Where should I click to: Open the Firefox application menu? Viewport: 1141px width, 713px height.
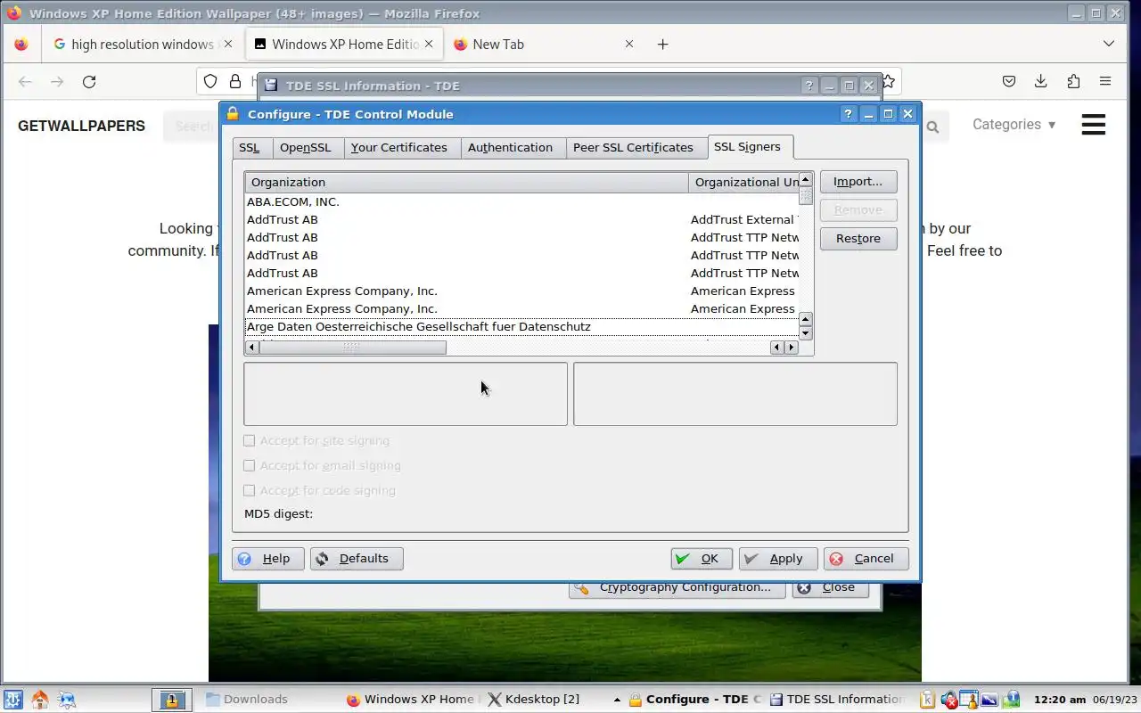1105,81
